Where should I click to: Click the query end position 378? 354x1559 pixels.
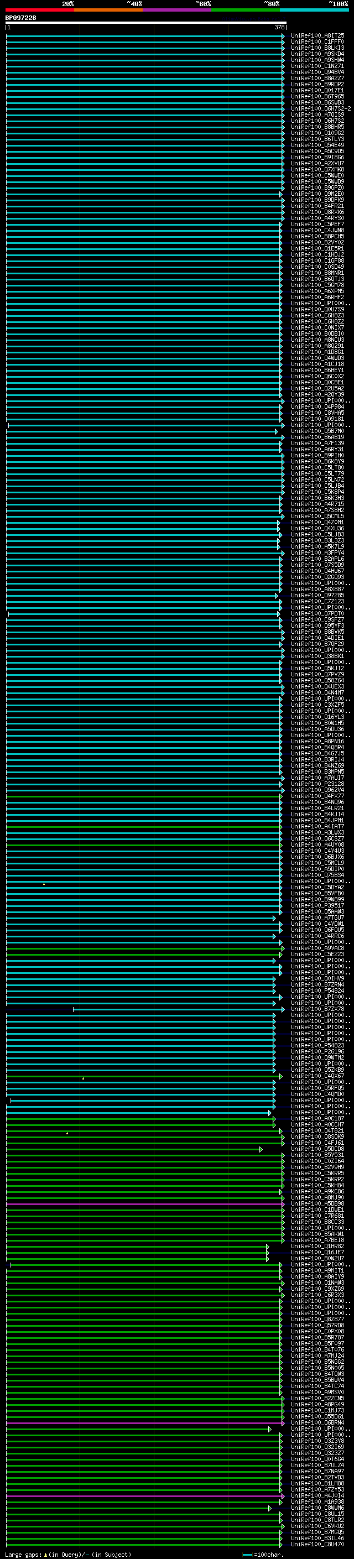(279, 27)
